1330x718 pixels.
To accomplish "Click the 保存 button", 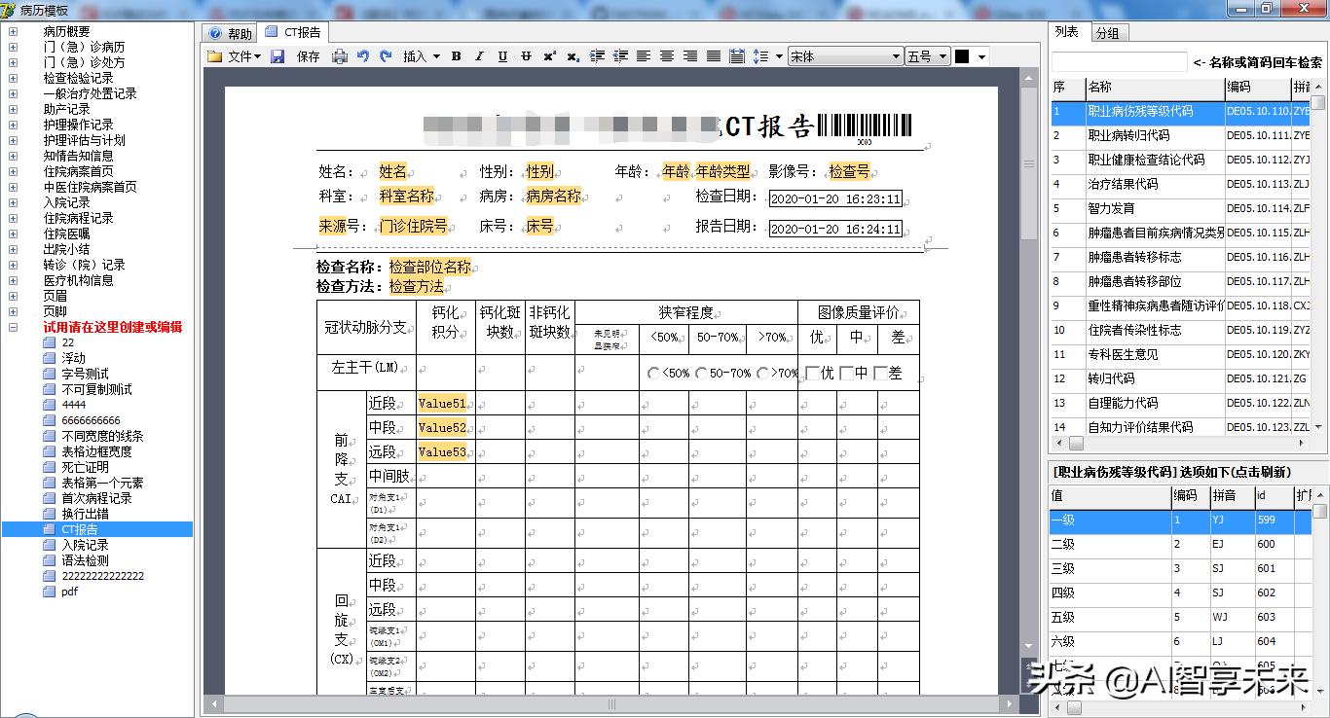I will (x=308, y=56).
